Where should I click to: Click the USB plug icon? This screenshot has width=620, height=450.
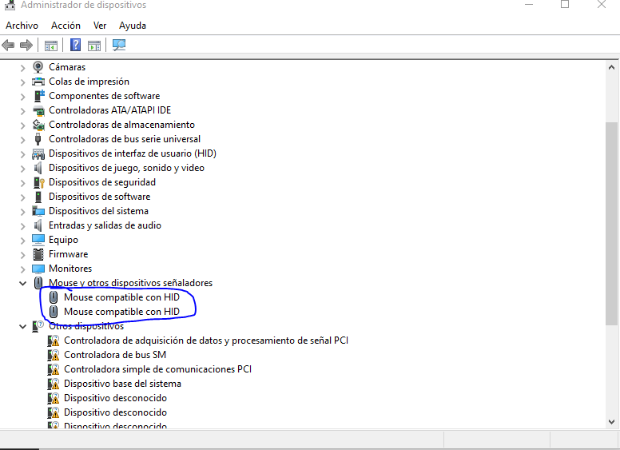point(38,139)
